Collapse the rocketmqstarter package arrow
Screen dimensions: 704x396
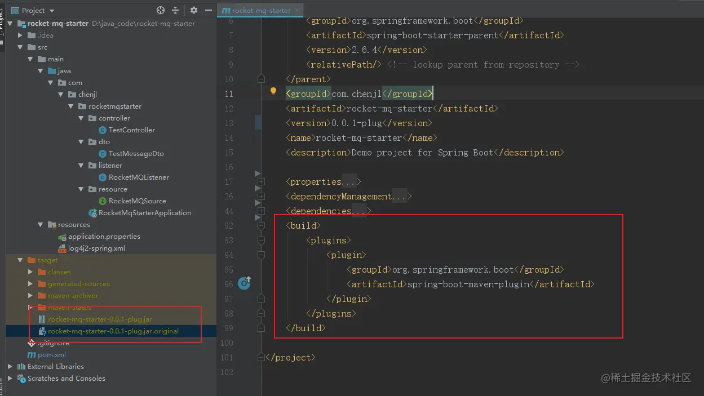(x=72, y=106)
